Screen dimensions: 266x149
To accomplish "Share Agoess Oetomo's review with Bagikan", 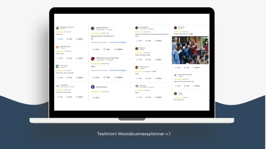I will click(x=118, y=50).
